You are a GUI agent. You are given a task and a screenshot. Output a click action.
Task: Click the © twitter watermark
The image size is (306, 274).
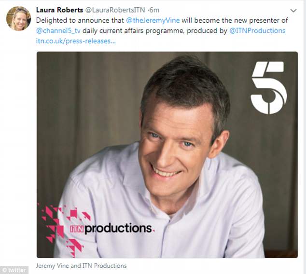[x=14, y=270]
